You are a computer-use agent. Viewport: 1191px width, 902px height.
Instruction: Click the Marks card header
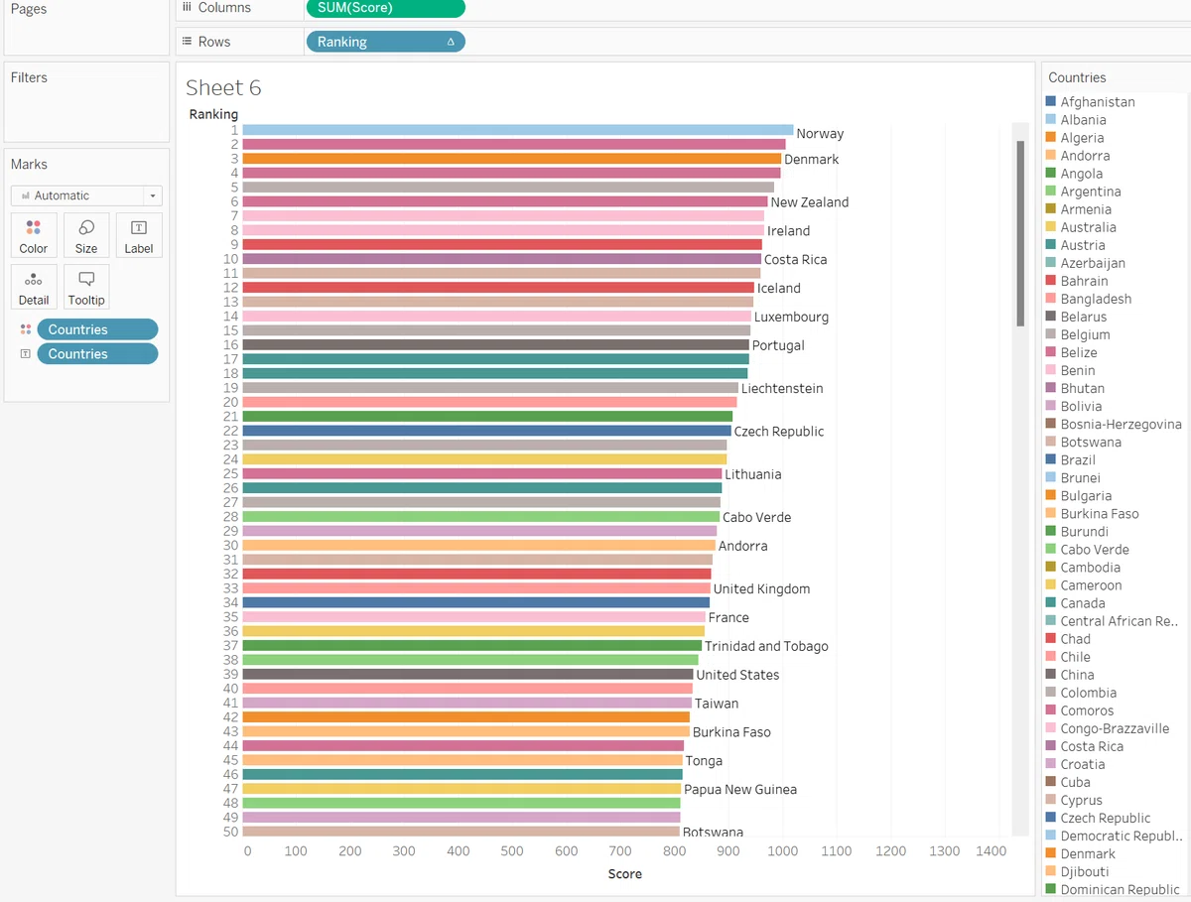pos(29,164)
